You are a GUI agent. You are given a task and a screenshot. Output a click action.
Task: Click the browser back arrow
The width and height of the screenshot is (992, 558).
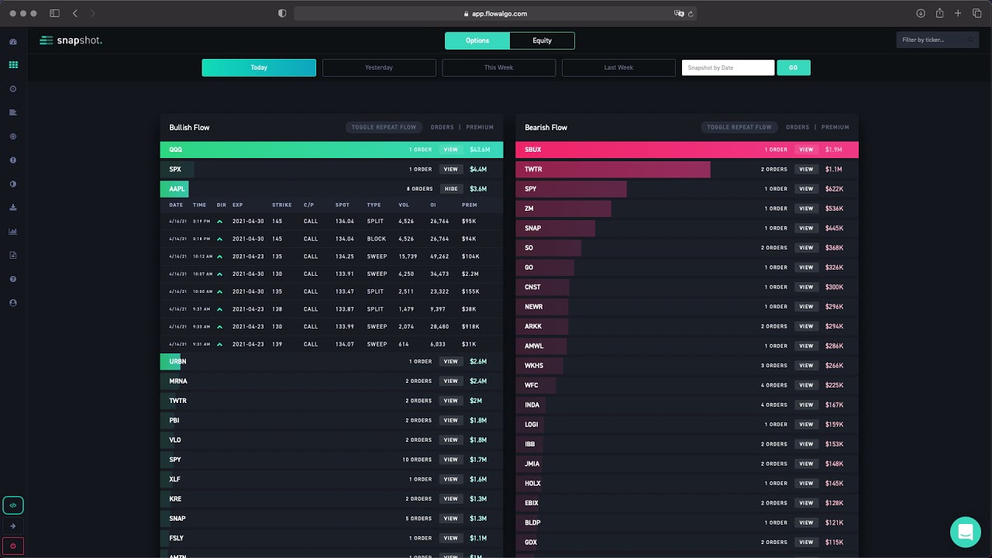pos(75,13)
